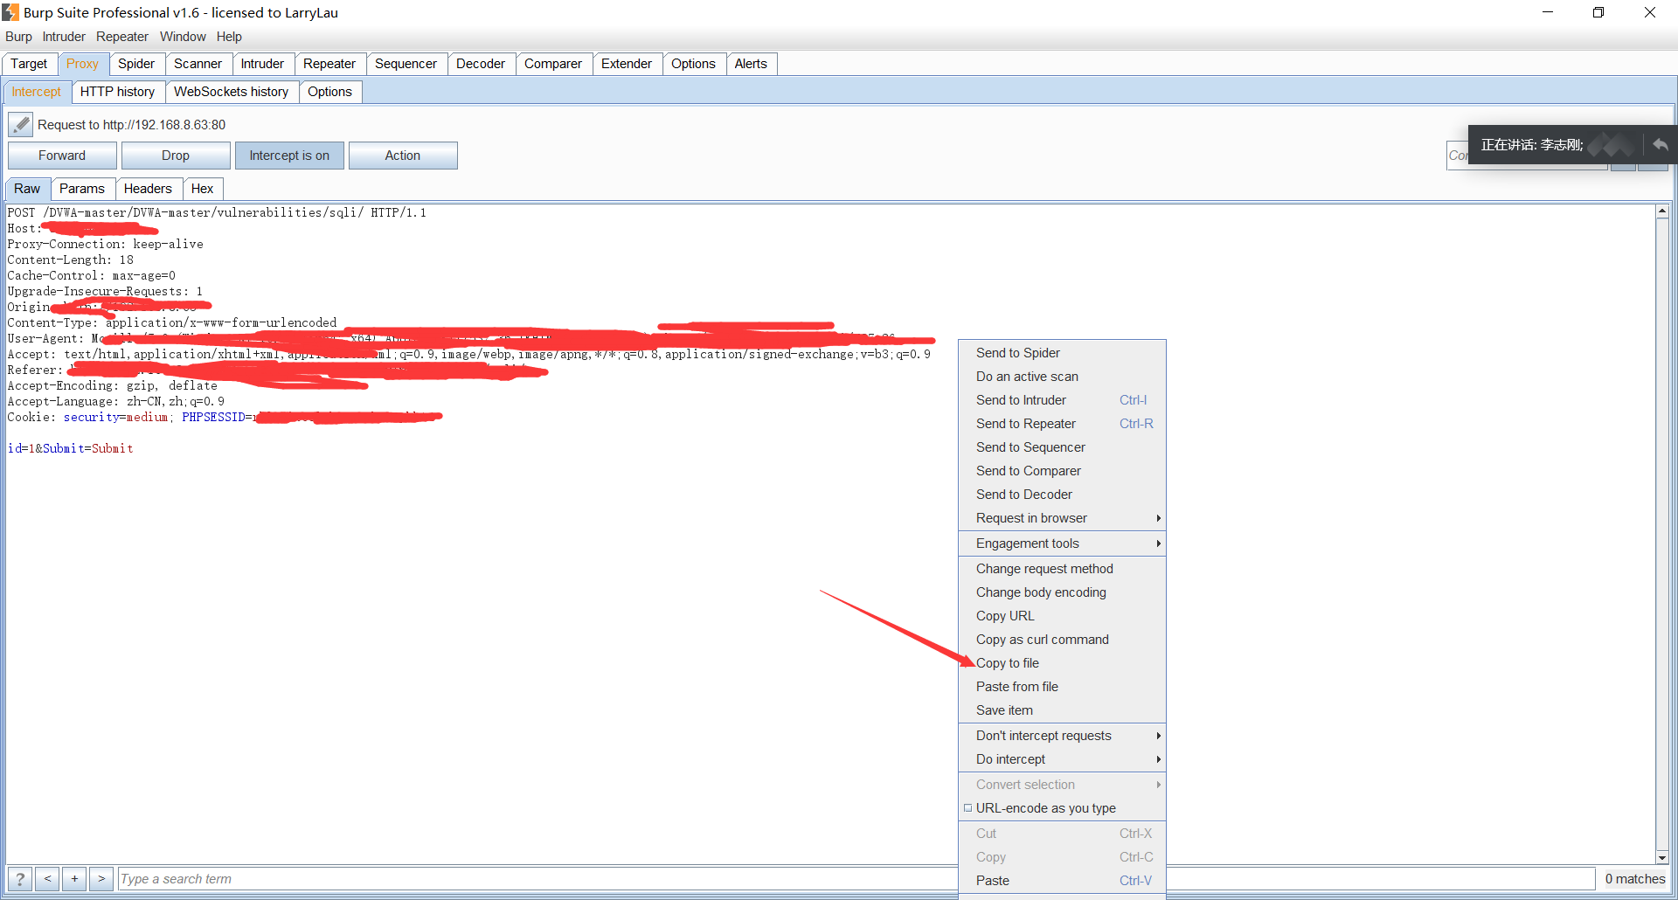The width and height of the screenshot is (1678, 900).
Task: Open the HTTP history sub-tab
Action: pyautogui.click(x=117, y=92)
